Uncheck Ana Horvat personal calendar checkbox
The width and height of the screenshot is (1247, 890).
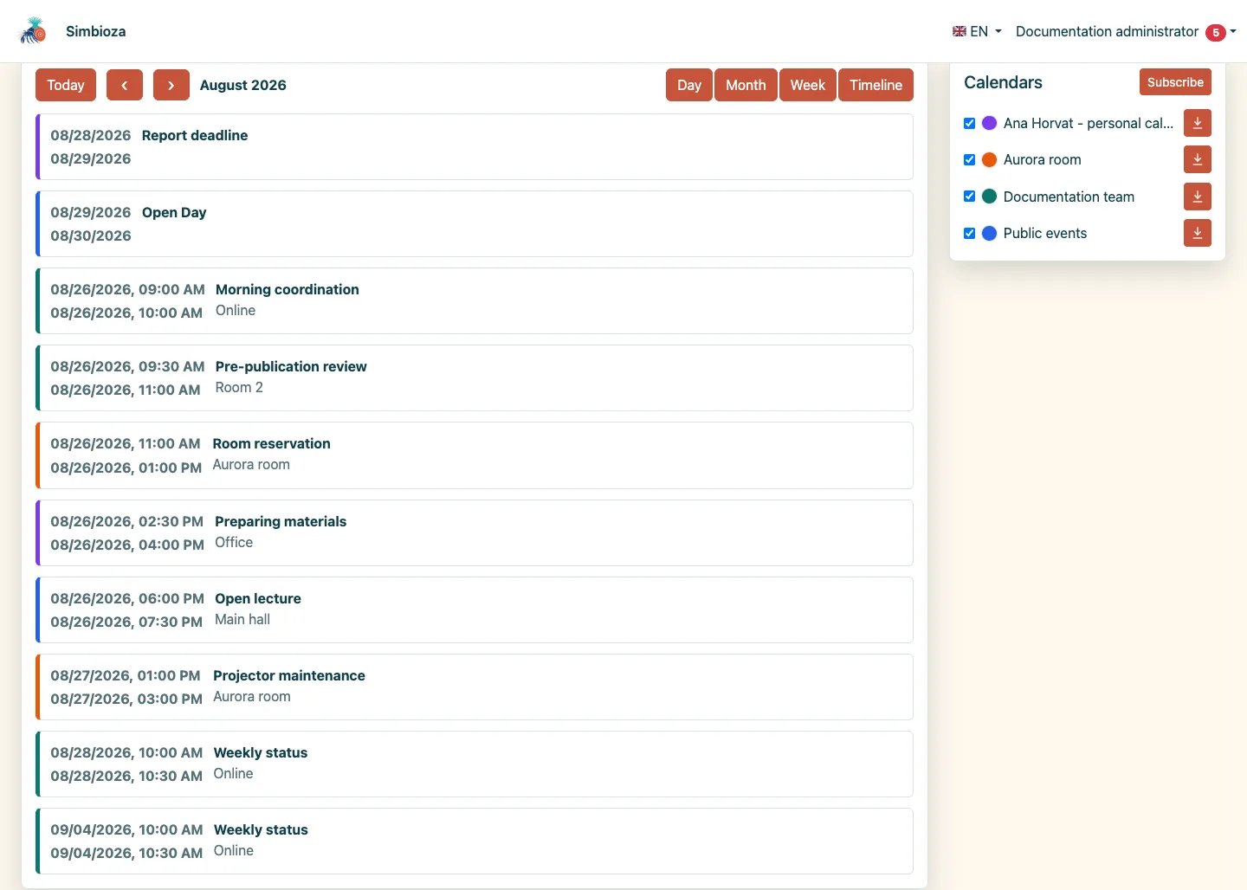click(970, 123)
